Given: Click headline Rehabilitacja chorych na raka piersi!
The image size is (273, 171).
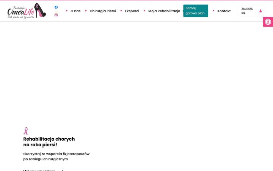Looking at the screenshot, I should tap(49, 142).
